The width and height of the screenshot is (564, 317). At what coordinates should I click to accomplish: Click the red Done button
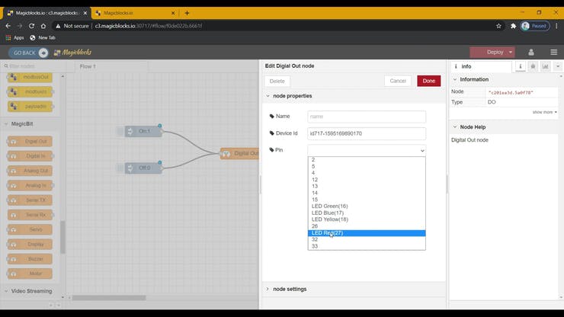(x=429, y=81)
